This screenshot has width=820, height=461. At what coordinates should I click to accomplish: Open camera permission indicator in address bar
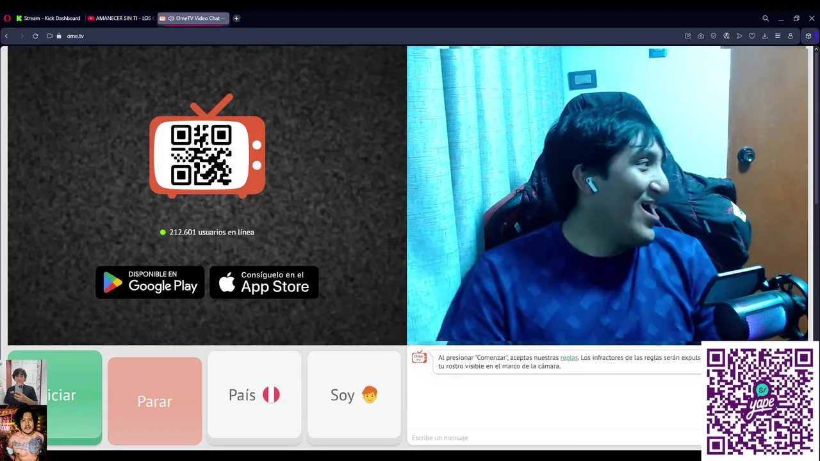pos(50,36)
